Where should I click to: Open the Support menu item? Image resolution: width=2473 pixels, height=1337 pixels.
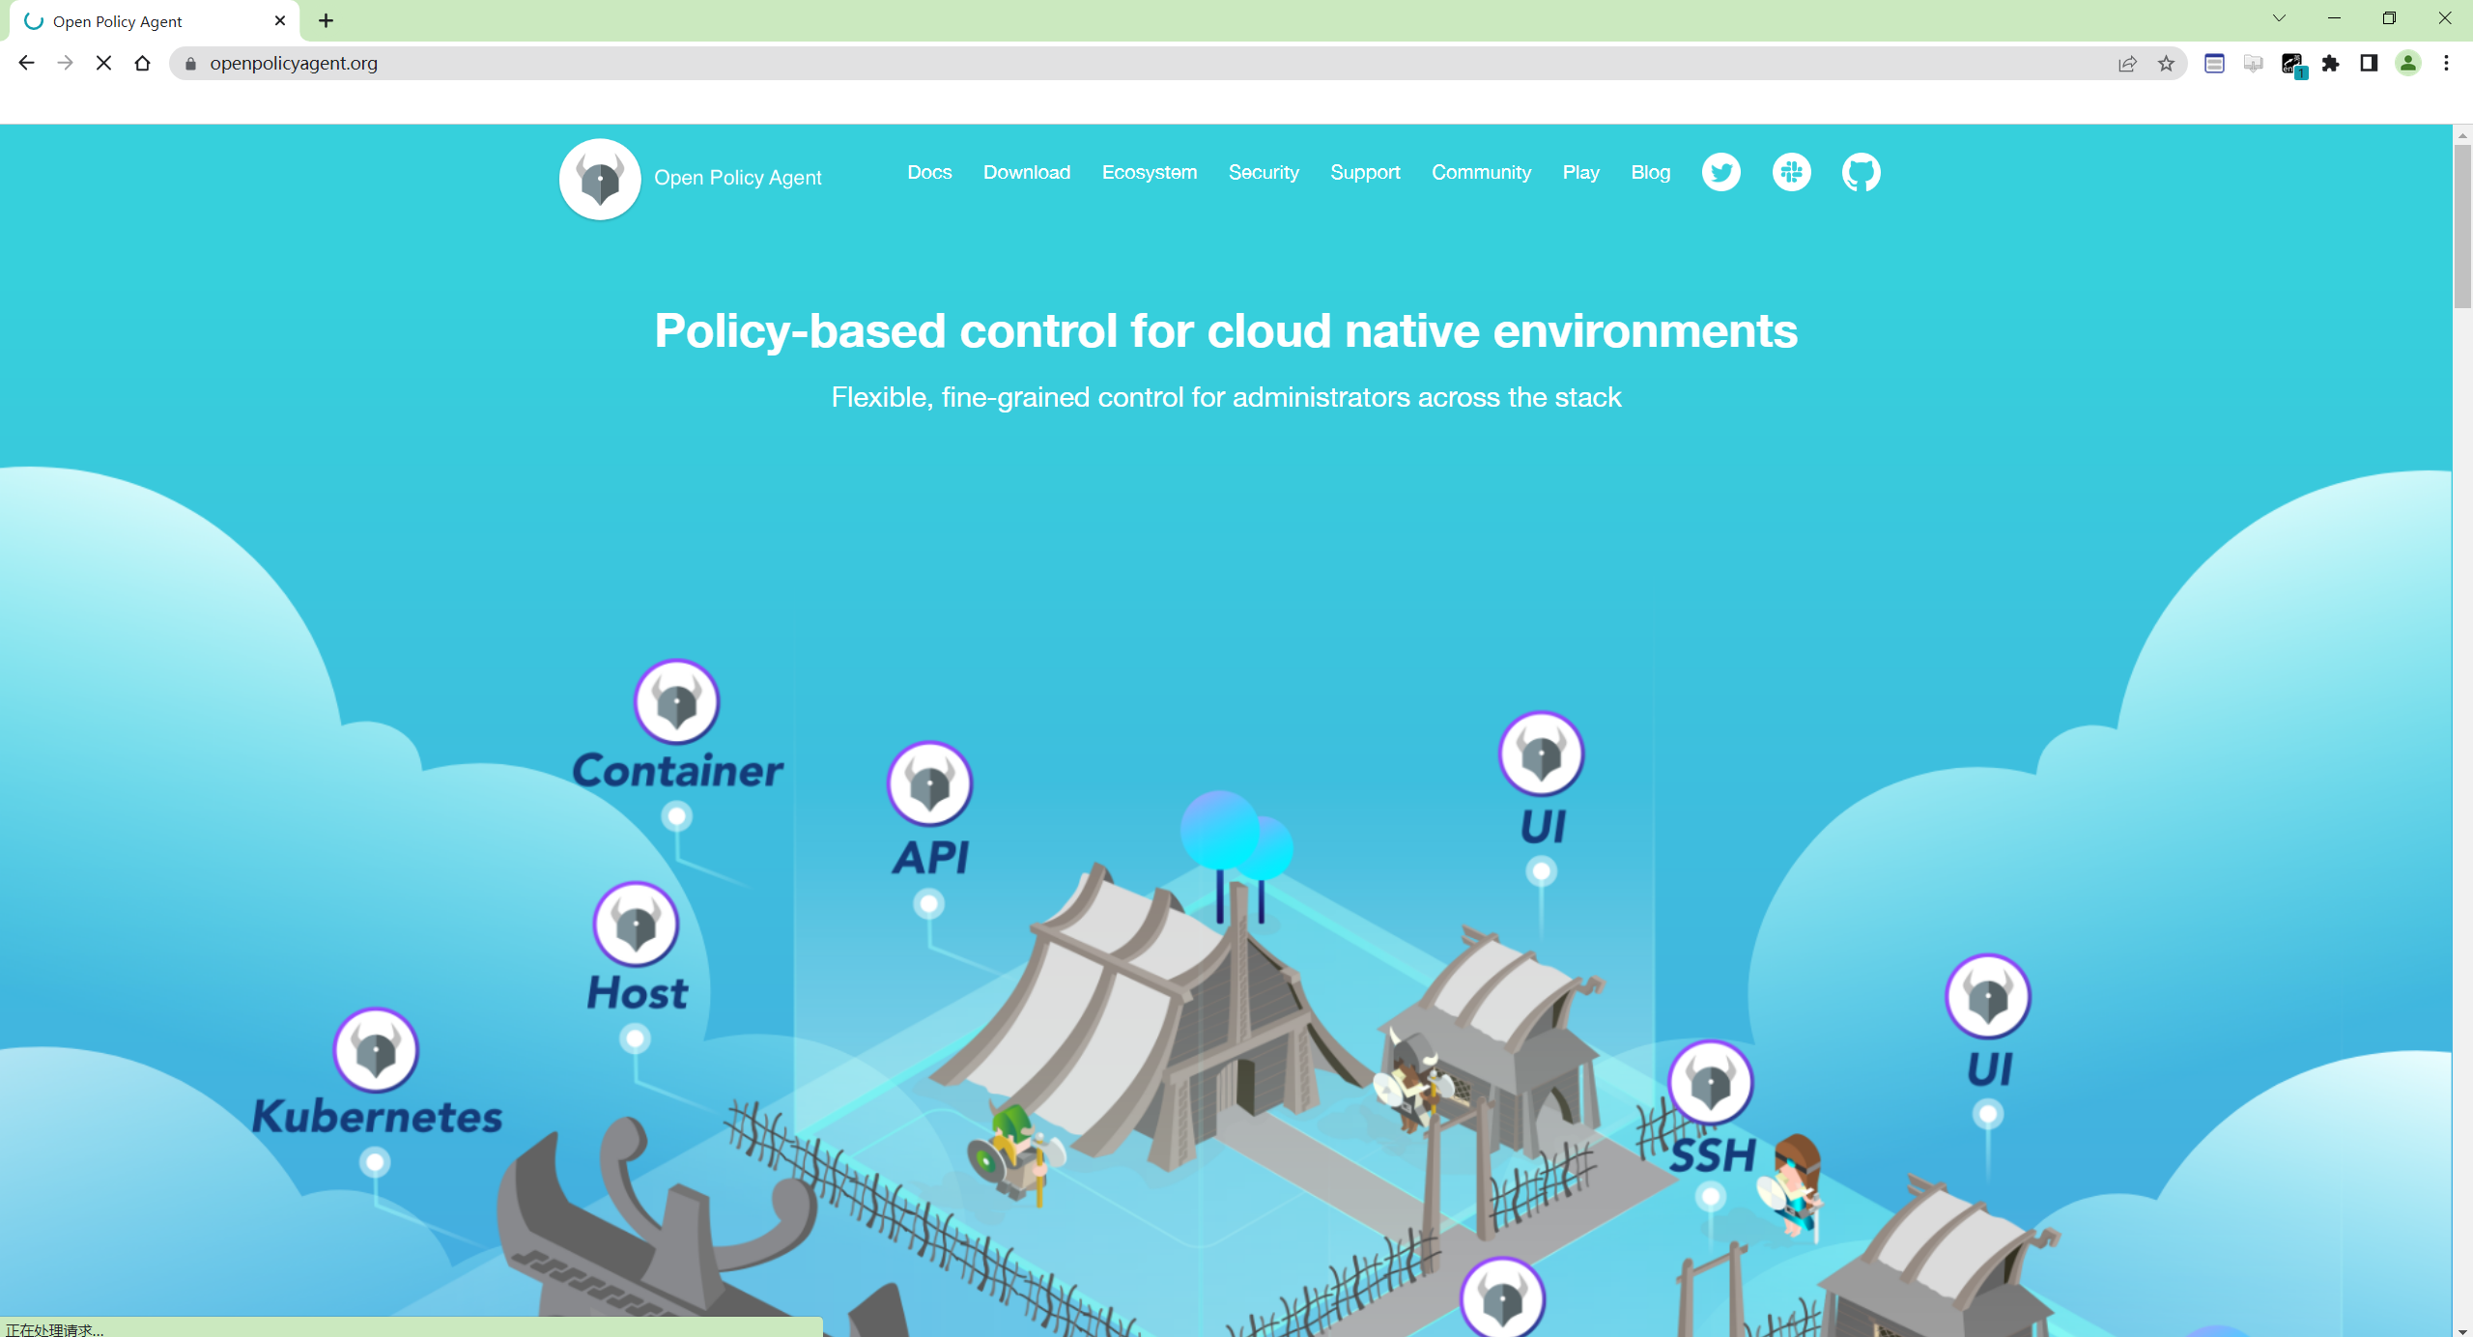[x=1365, y=172]
